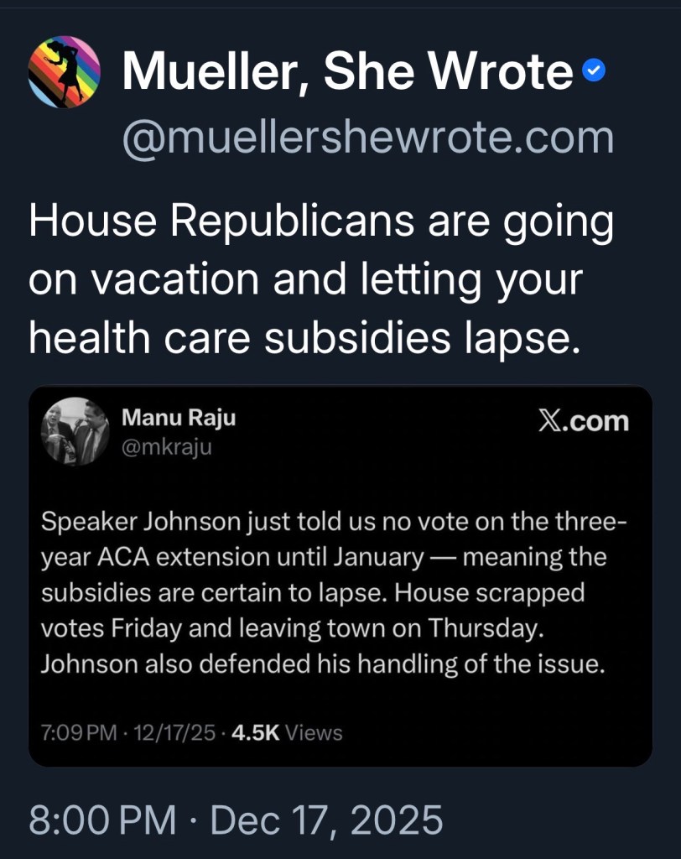Image resolution: width=681 pixels, height=859 pixels.
Task: Open the "Mueller, She Wrote" display name
Action: click(x=347, y=73)
